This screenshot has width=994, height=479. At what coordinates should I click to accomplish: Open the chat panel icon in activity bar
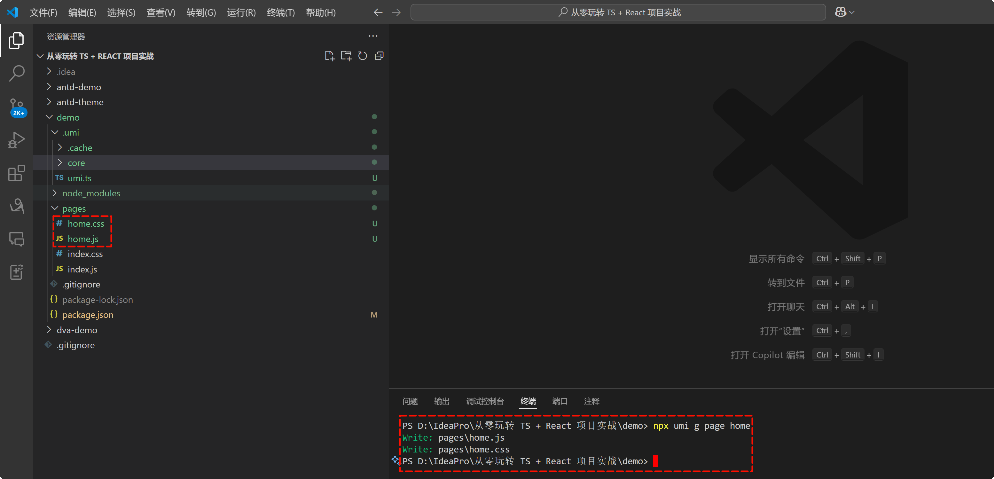click(x=17, y=239)
